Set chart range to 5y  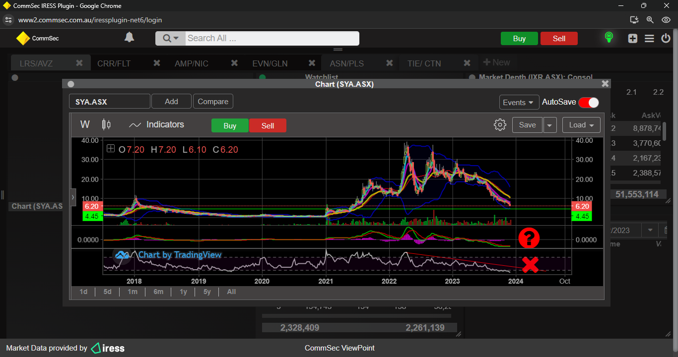coord(207,292)
